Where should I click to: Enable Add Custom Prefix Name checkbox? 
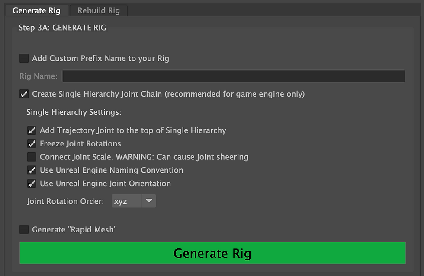tap(24, 58)
